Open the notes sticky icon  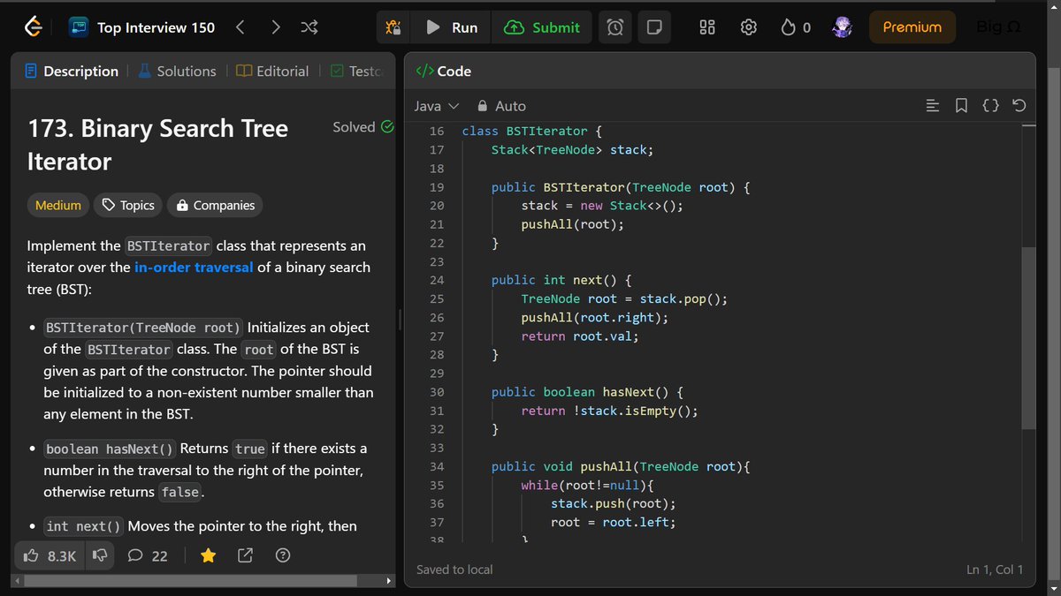[x=654, y=27]
